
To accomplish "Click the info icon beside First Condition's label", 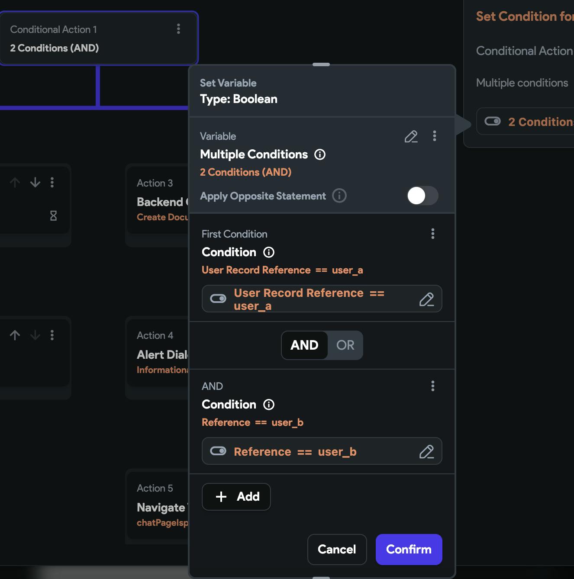I will (x=269, y=252).
